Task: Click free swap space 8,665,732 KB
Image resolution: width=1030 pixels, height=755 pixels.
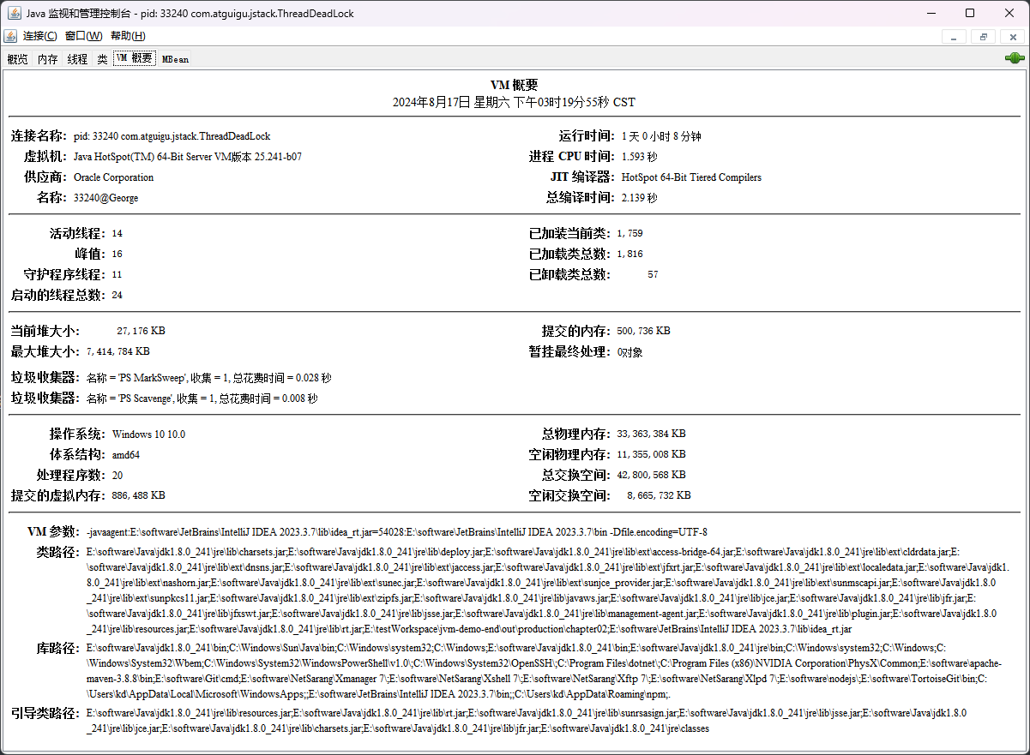Action: tap(659, 495)
